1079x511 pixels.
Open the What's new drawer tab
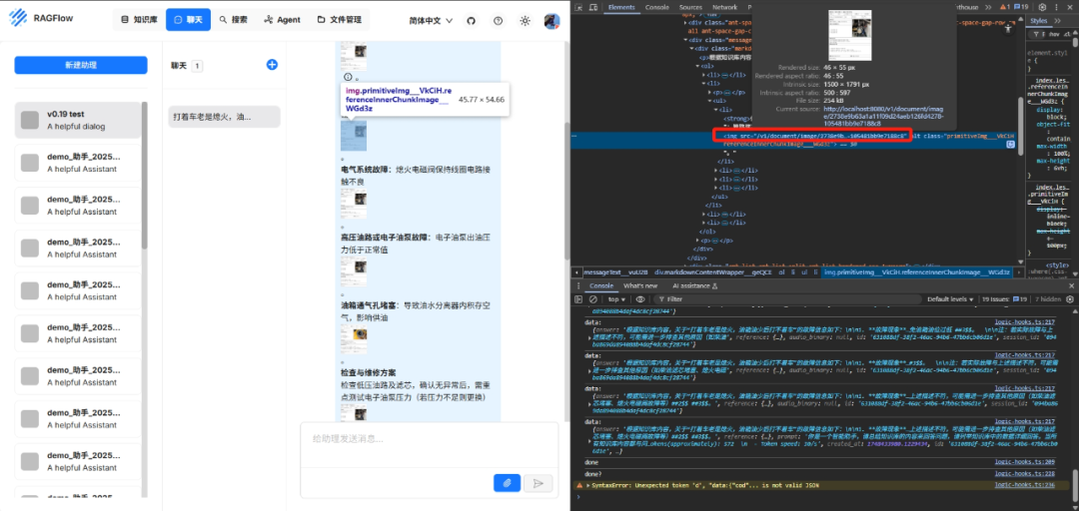640,285
